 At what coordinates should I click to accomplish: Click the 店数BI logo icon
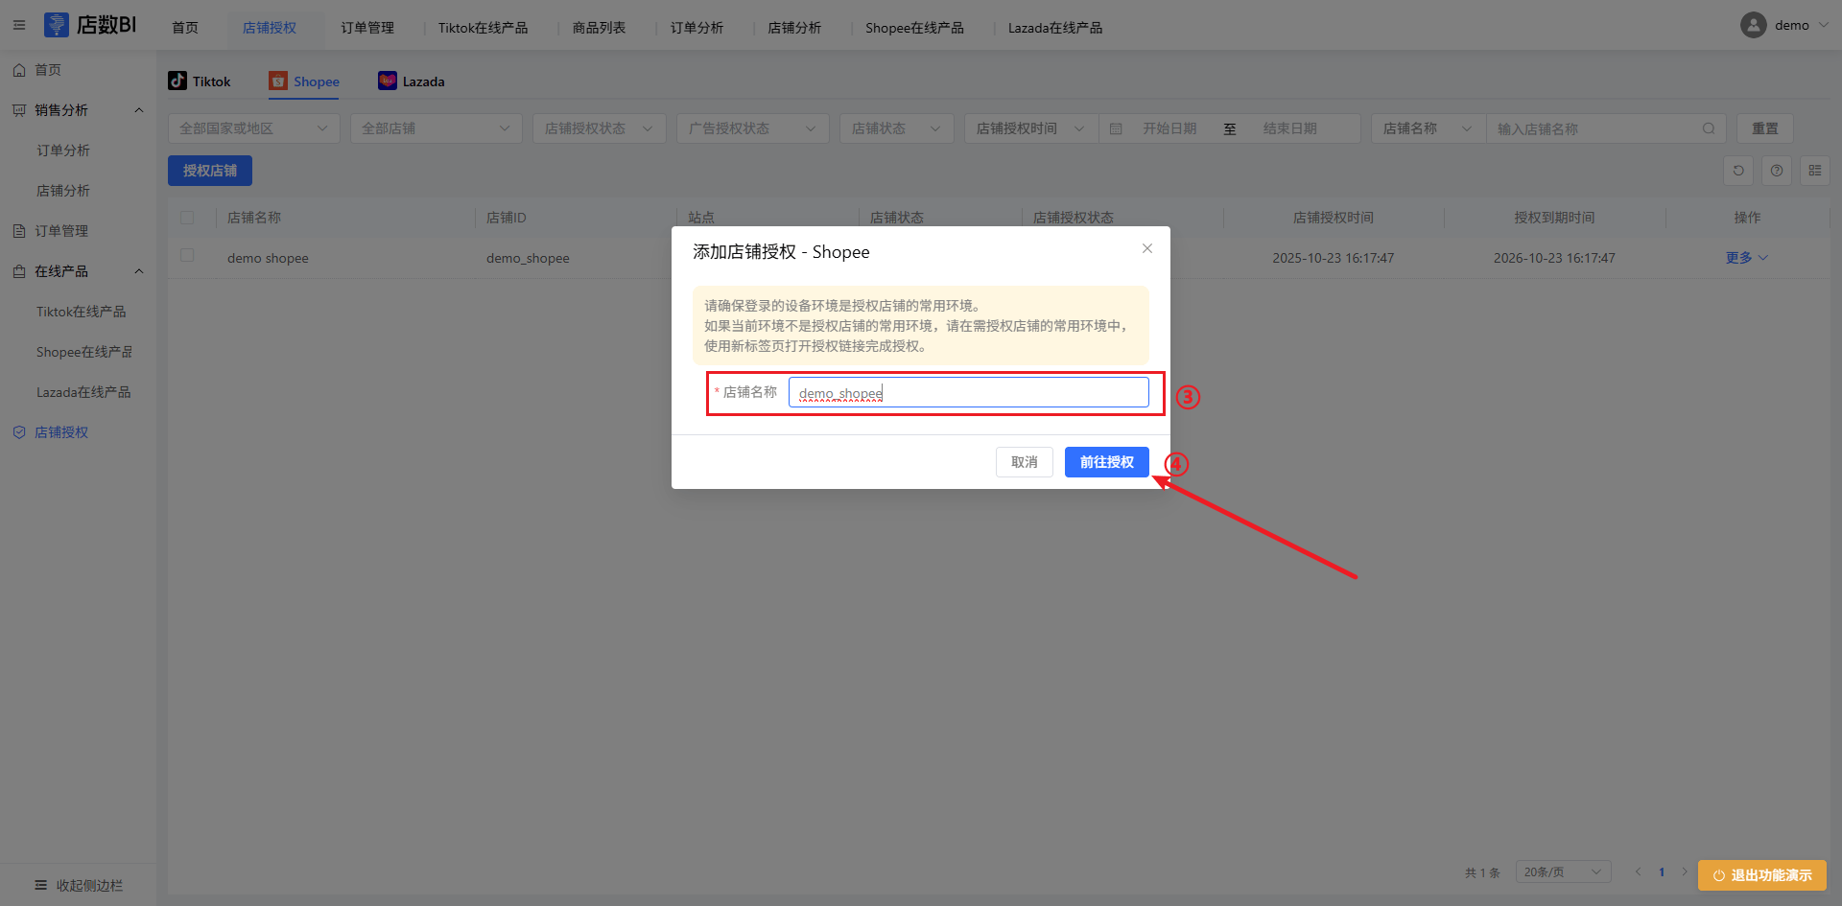pyautogui.click(x=57, y=25)
